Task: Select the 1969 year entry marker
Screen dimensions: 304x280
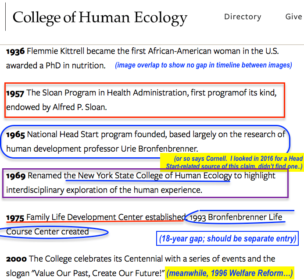Action: click(15, 176)
